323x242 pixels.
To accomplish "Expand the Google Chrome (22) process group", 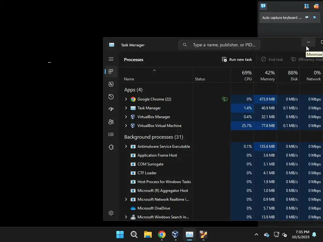I will (126, 99).
